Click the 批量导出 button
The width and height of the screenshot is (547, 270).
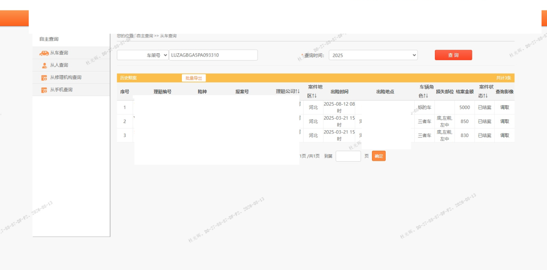pos(194,78)
